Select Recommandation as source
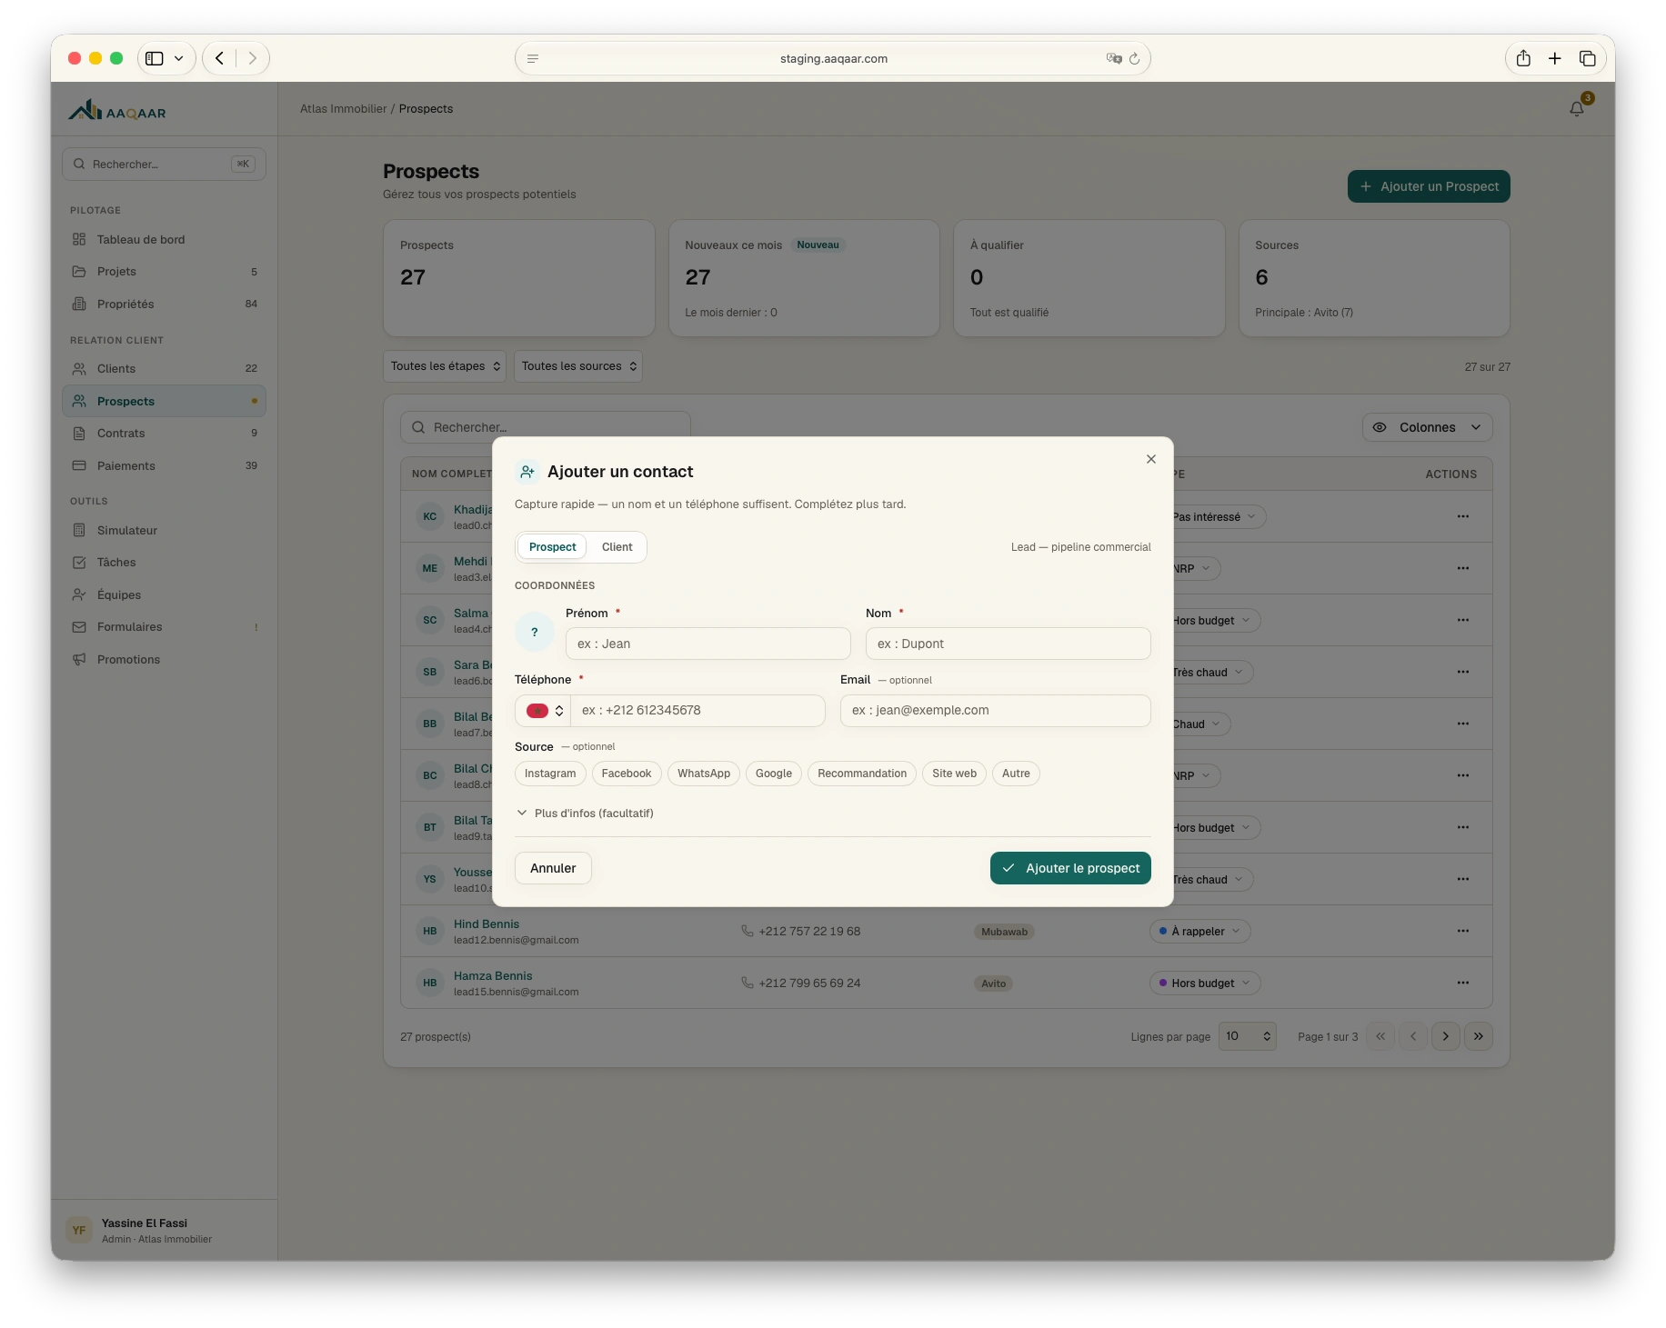The image size is (1666, 1328). click(x=862, y=774)
